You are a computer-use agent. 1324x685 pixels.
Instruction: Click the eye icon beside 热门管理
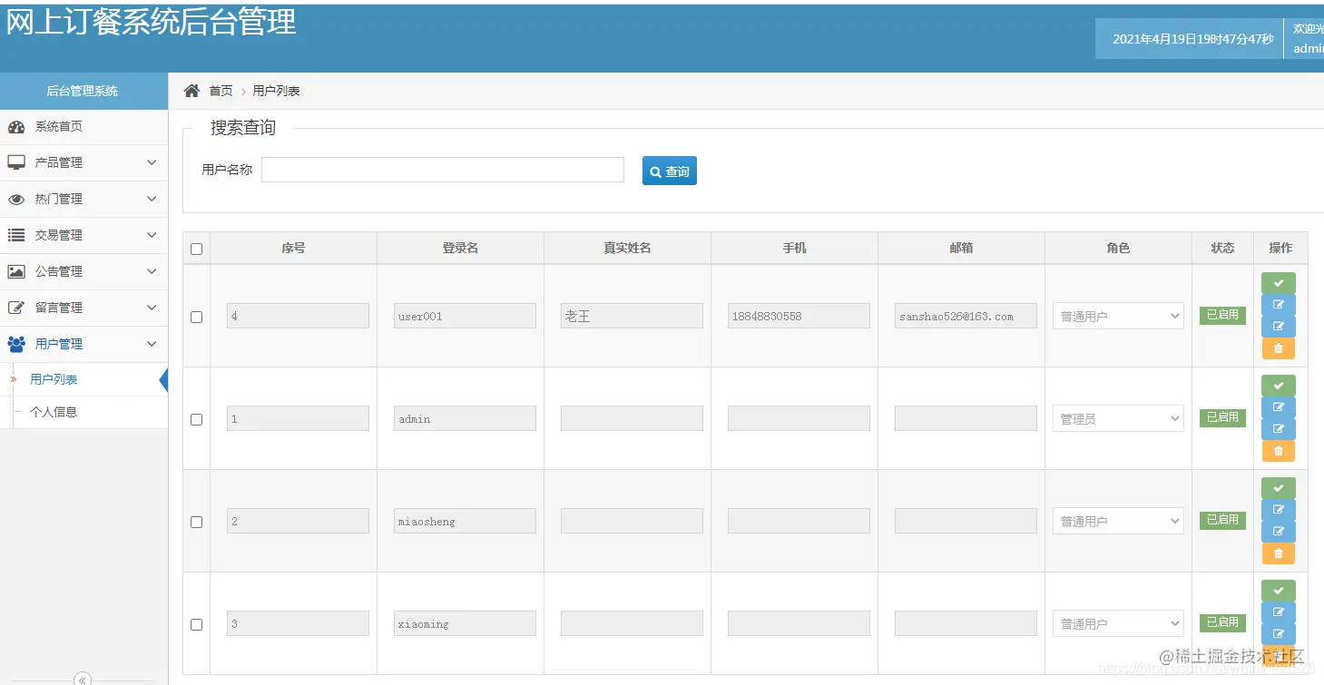tap(16, 199)
